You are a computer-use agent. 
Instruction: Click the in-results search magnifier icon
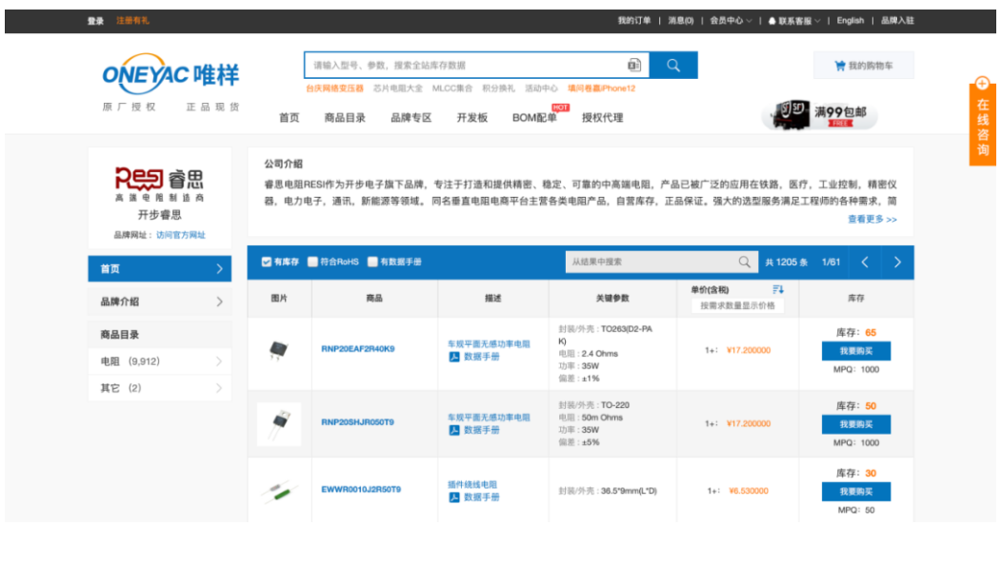coord(745,262)
